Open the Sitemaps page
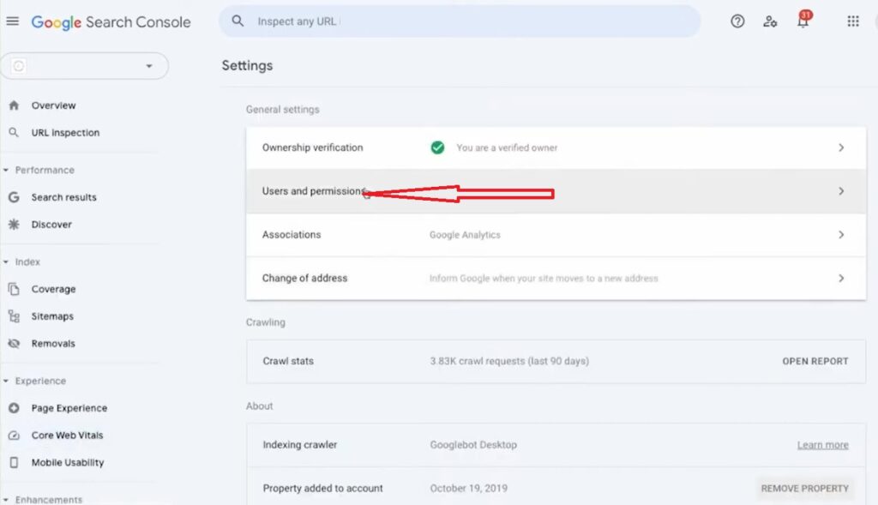The image size is (878, 505). (x=52, y=316)
